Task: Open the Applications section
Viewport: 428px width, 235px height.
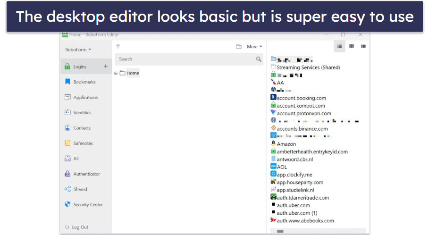Action: [86, 97]
